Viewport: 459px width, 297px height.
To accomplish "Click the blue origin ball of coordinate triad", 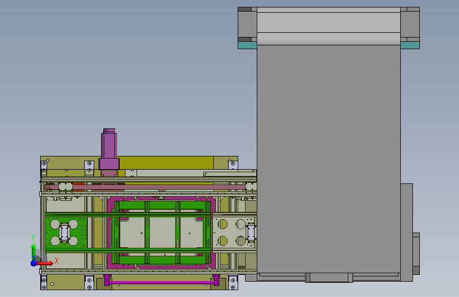I will click(x=34, y=263).
